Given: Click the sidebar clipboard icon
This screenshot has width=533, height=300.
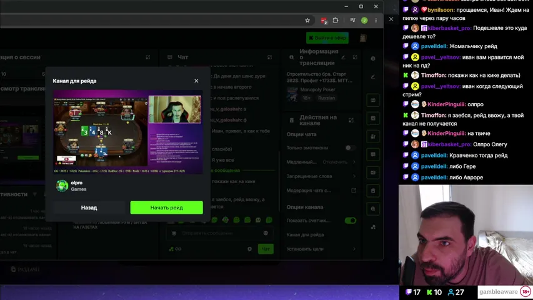Looking at the screenshot, I should (373, 191).
